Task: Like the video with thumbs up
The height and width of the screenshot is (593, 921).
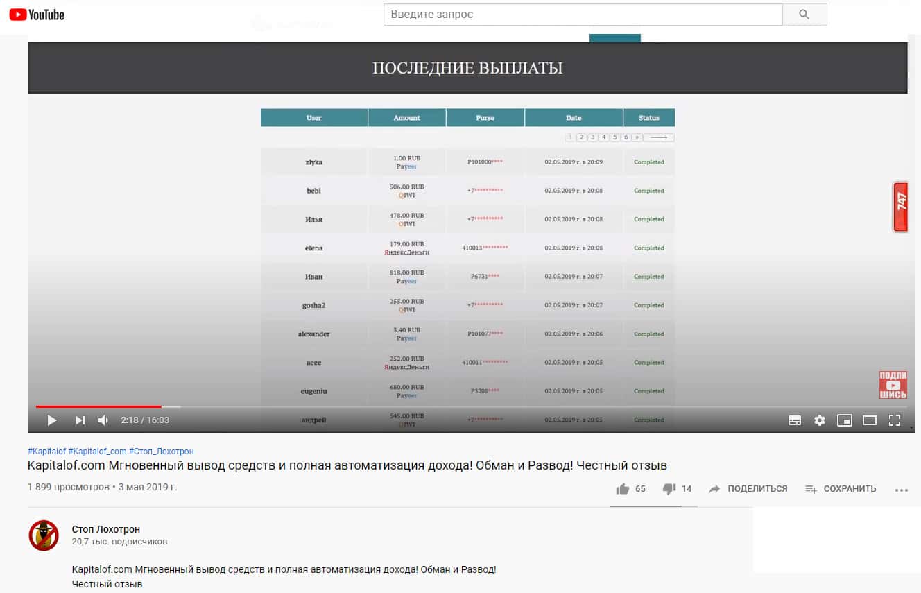Action: click(623, 489)
